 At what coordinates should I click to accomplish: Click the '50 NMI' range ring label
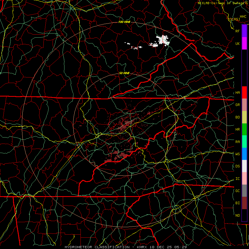click(124, 73)
